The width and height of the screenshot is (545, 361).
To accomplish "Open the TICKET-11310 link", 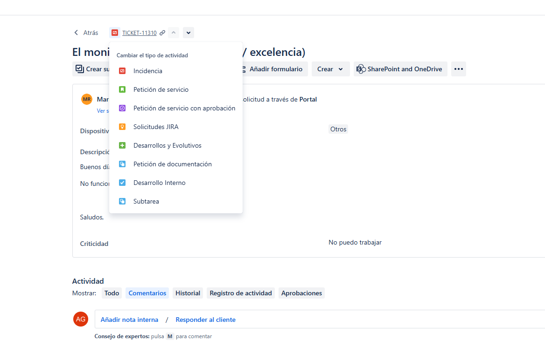I will click(x=140, y=33).
